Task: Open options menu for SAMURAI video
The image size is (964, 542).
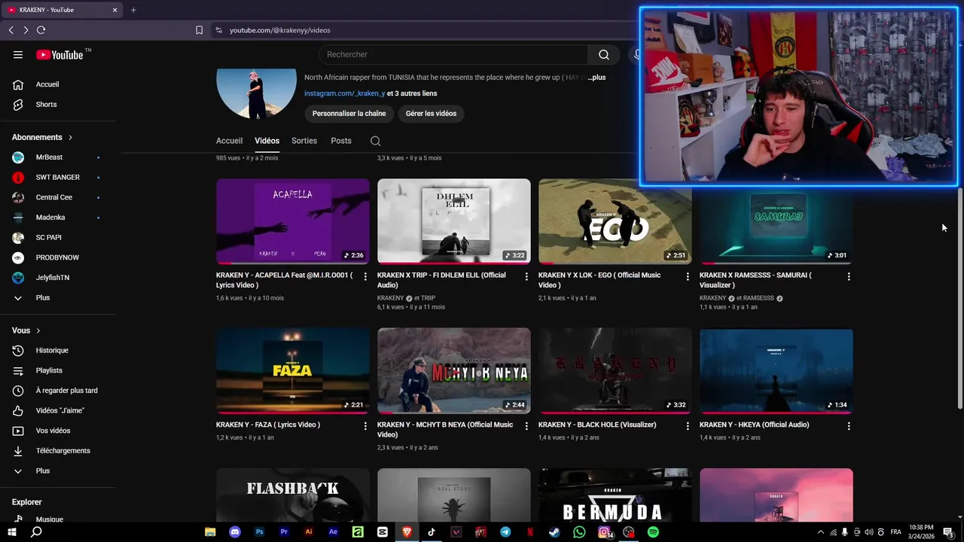Action: tap(849, 276)
